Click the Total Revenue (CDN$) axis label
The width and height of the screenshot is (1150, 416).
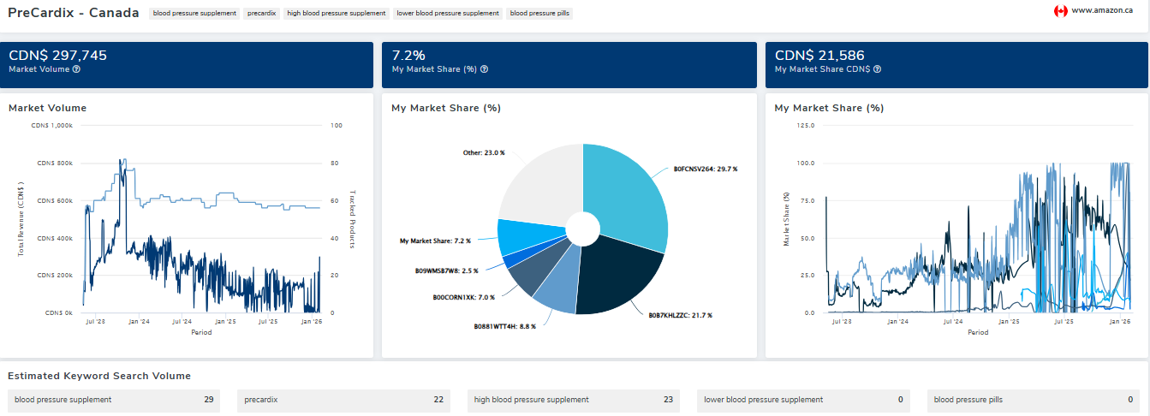point(21,219)
